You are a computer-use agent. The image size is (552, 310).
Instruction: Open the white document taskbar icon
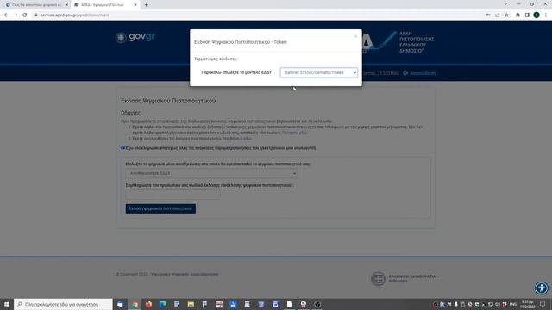coord(290,304)
